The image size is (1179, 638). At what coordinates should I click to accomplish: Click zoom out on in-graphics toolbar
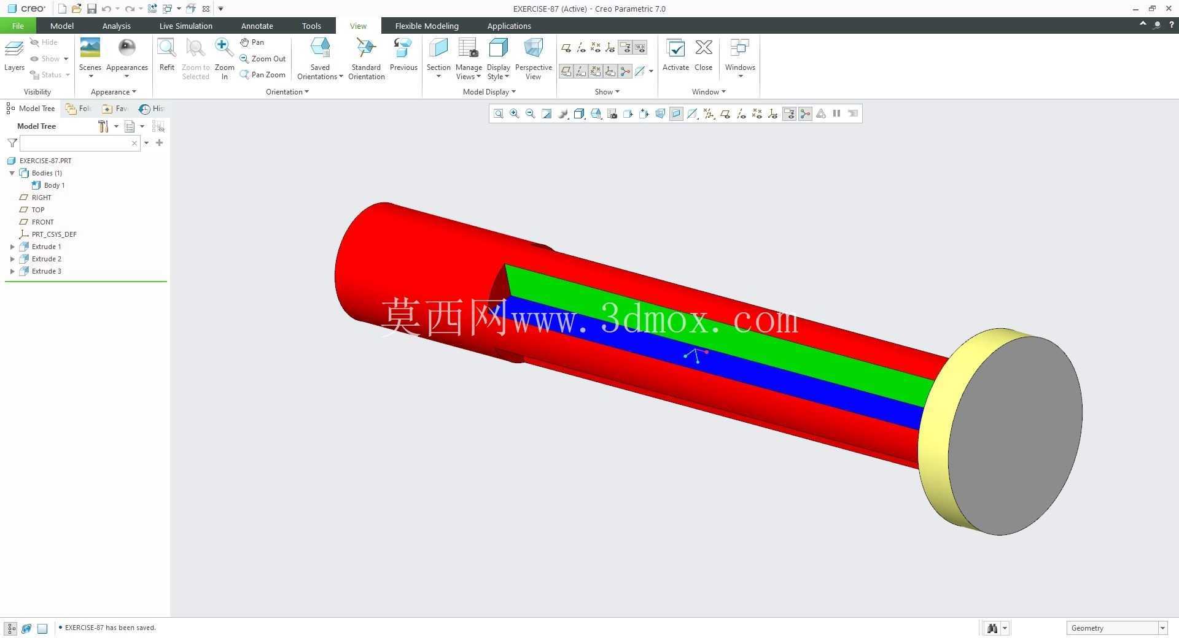531,113
